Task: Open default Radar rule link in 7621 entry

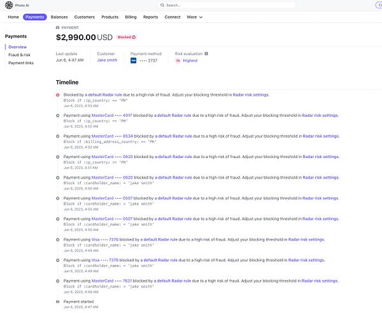Action: point(173,281)
